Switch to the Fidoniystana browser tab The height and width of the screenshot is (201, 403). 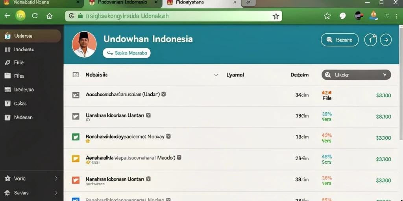tap(202, 3)
